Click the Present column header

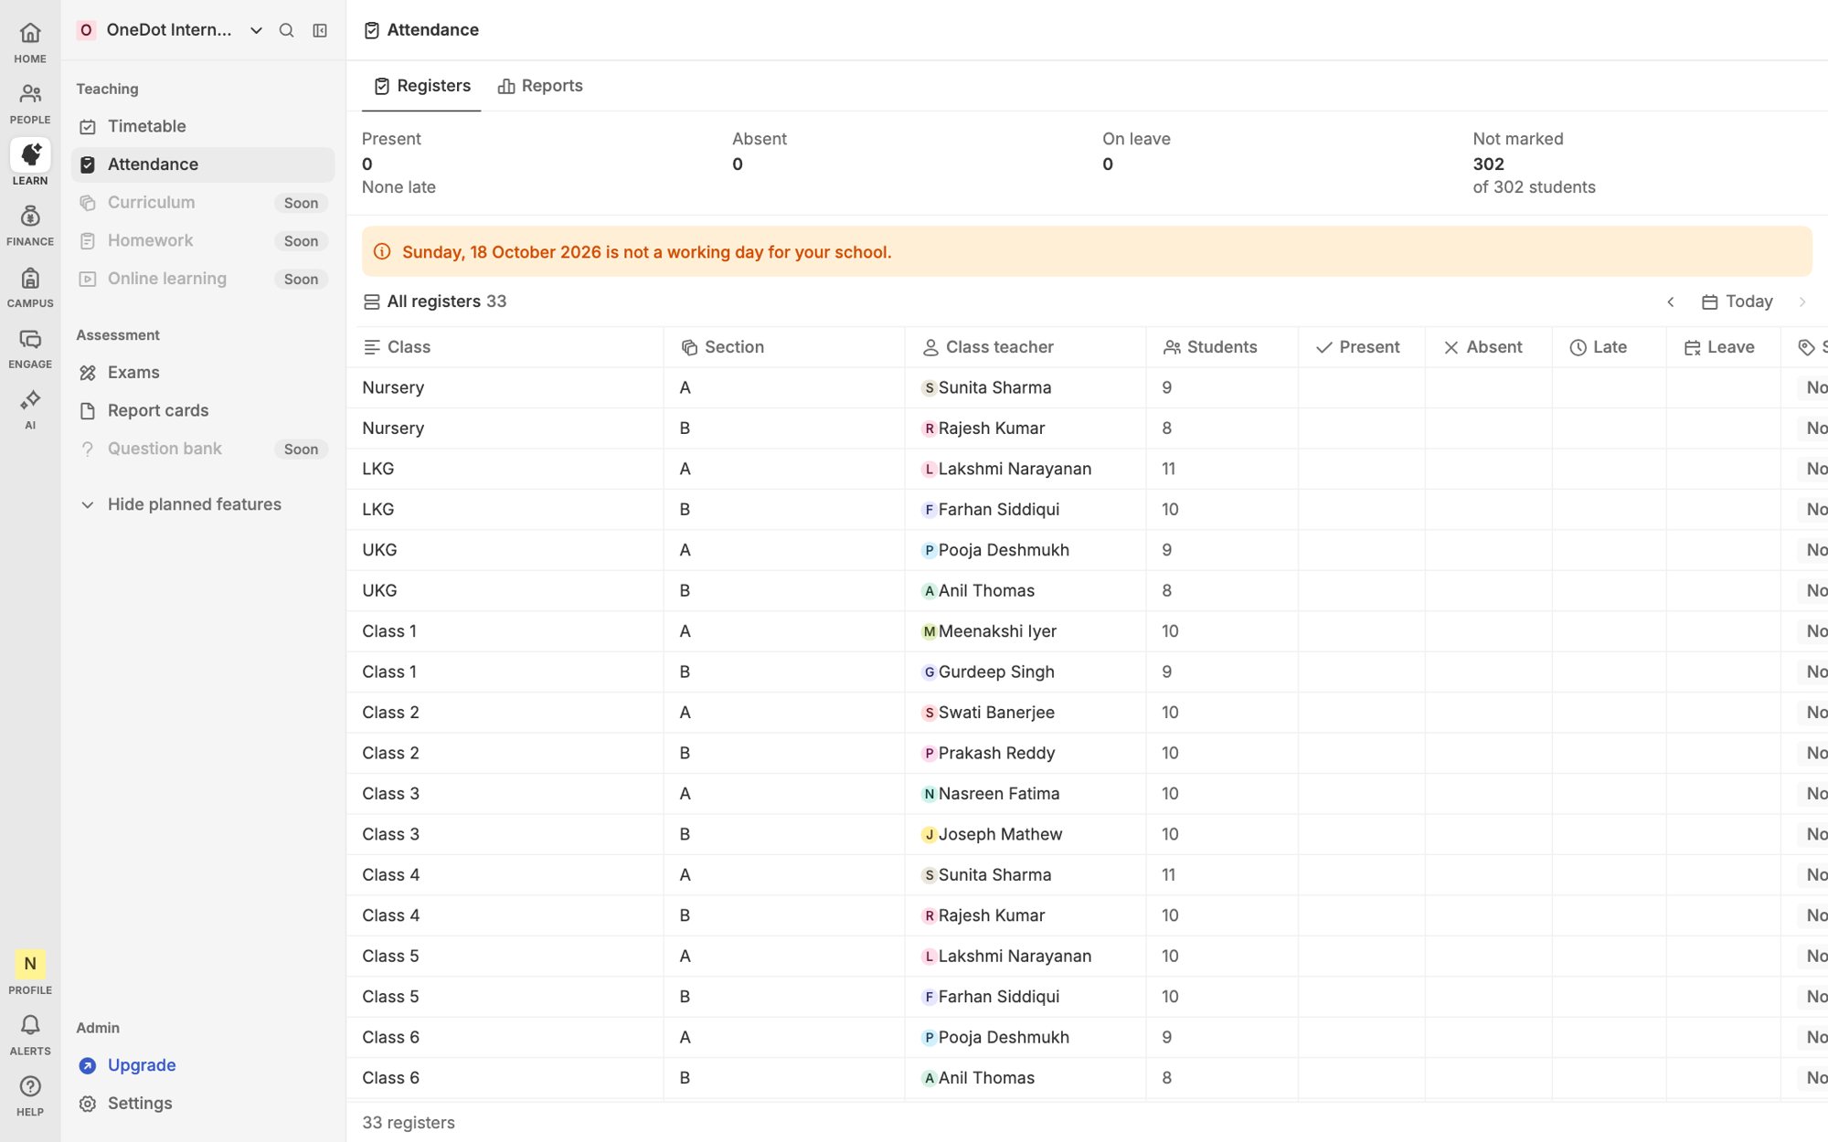click(1362, 347)
